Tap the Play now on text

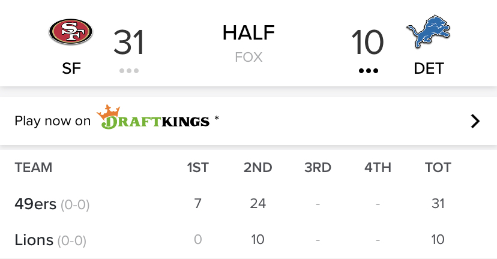point(53,121)
